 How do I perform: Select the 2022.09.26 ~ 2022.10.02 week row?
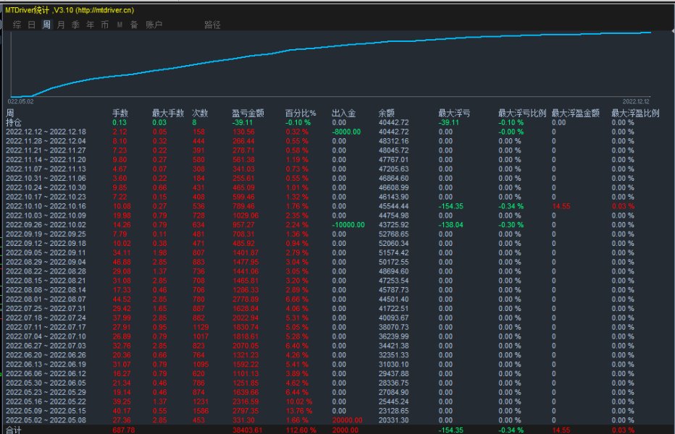[46, 224]
